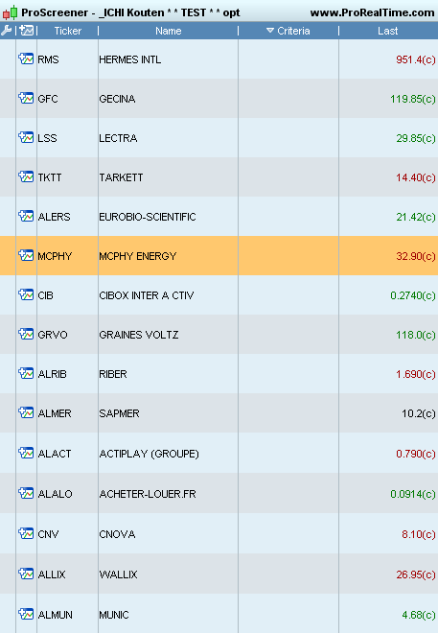Click the 118.0(c) last price
Image resolution: width=438 pixels, height=633 pixels.
415,335
